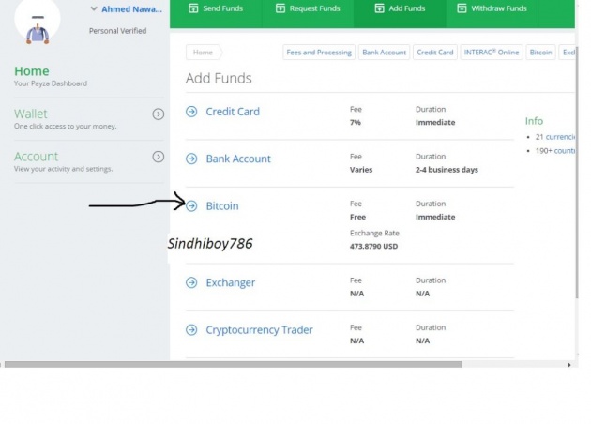Click the INTERAC Online button
The image size is (591, 424).
[492, 53]
